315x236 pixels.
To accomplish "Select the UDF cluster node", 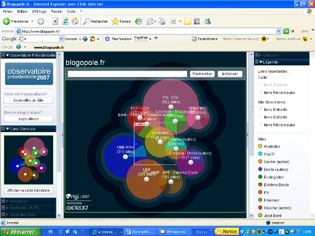I will 146,179.
